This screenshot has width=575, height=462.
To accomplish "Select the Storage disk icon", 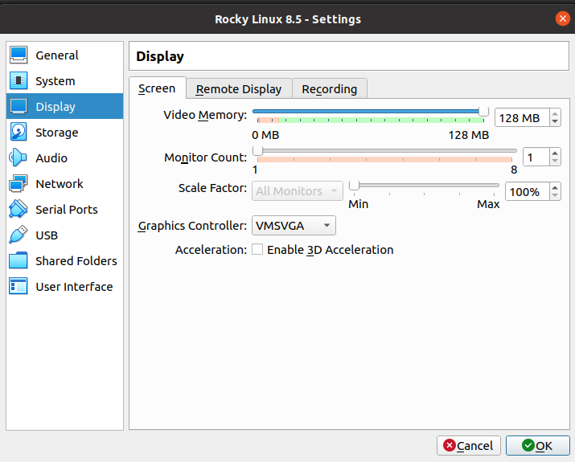I will pos(18,133).
